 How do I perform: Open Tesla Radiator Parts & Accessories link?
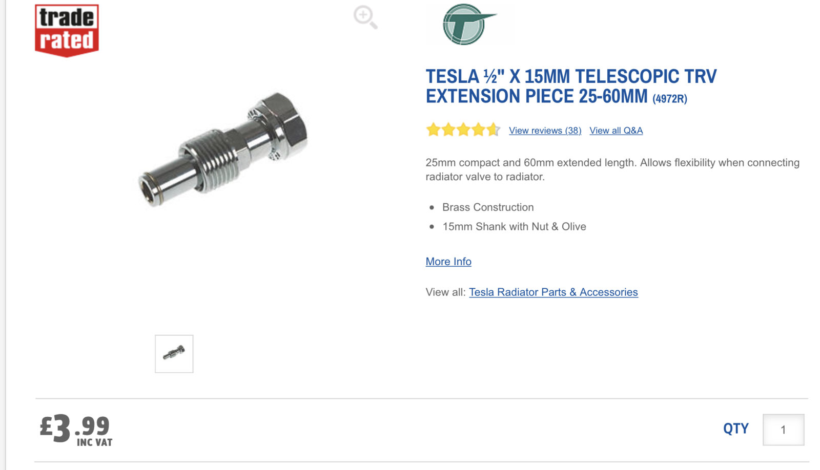pyautogui.click(x=553, y=292)
